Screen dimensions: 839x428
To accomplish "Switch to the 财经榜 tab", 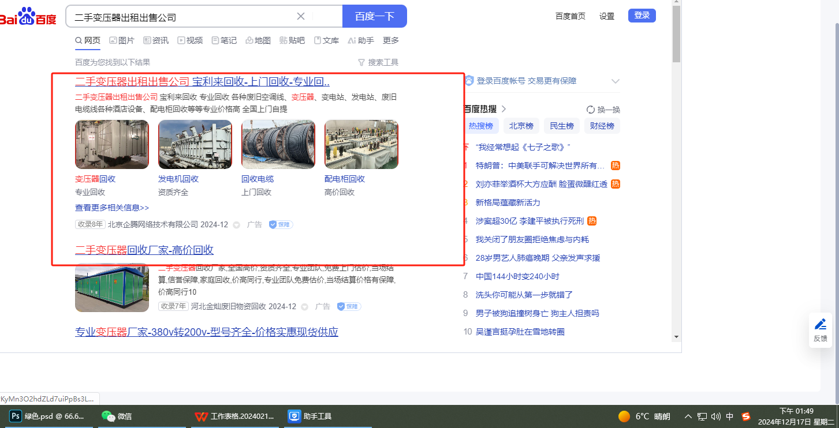I will coord(602,126).
